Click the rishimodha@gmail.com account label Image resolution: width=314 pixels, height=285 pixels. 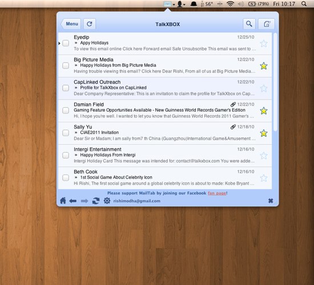click(x=137, y=201)
